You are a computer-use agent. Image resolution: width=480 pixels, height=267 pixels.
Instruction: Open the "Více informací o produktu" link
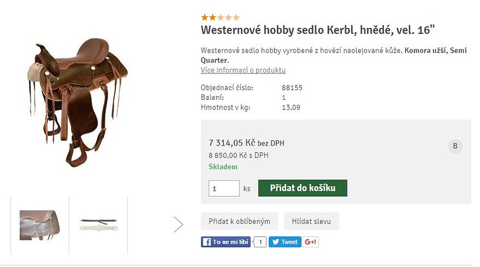243,70
